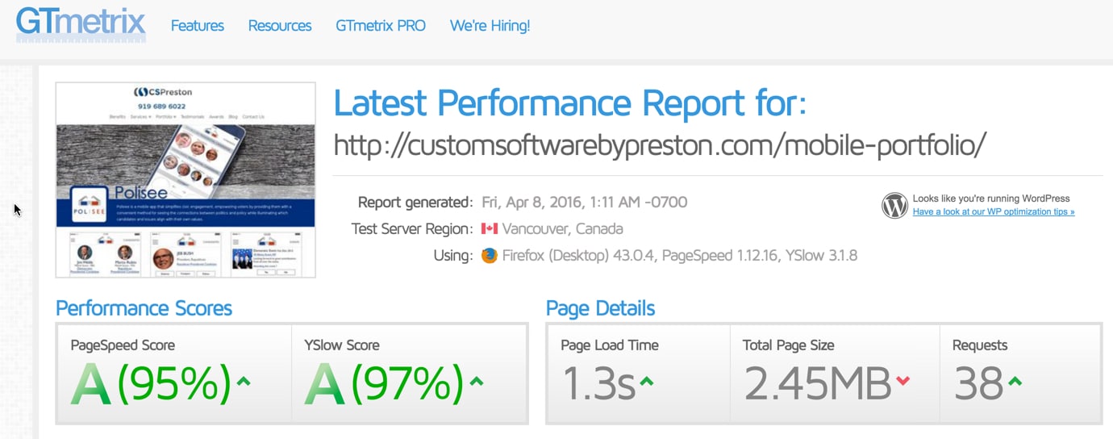Screen dimensions: 1113x439
Task: Click the Requests label
Action: (980, 345)
